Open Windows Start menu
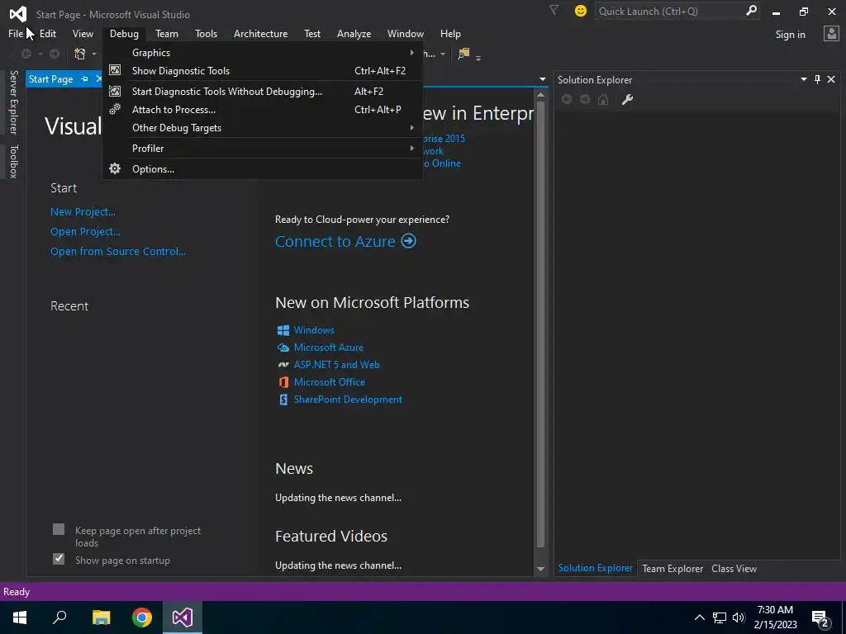This screenshot has height=634, width=846. (x=20, y=617)
